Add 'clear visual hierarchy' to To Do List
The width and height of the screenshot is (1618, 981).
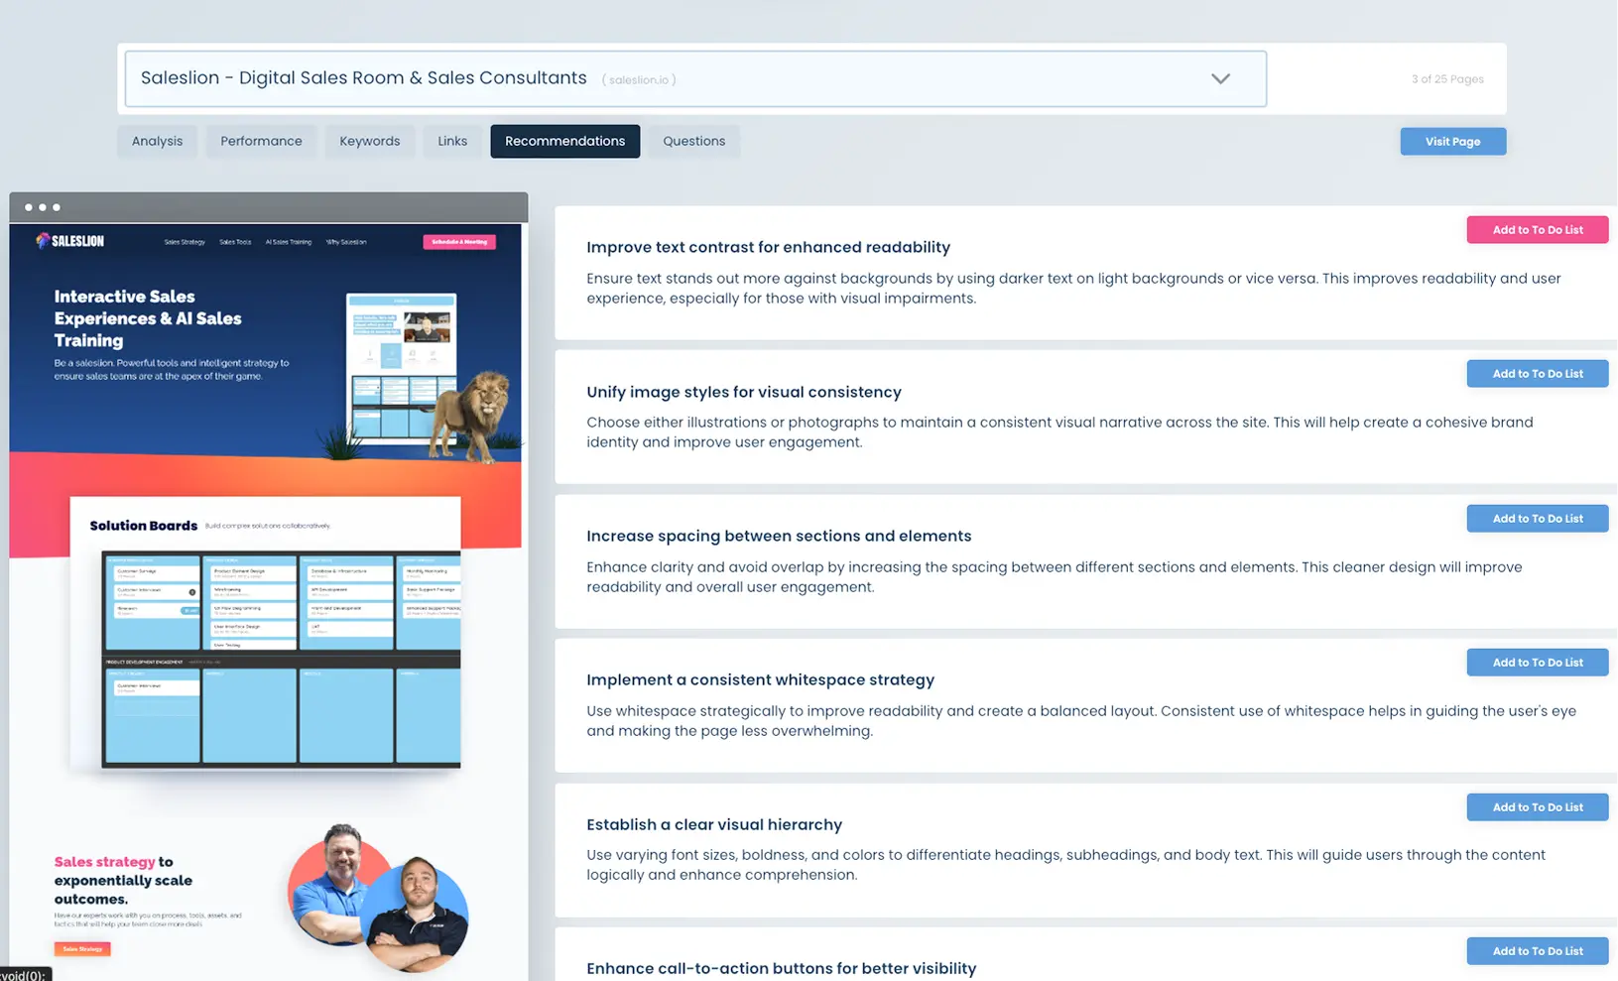coord(1538,806)
